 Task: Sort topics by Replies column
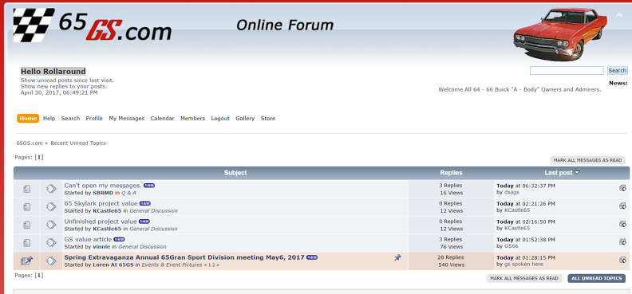point(451,173)
